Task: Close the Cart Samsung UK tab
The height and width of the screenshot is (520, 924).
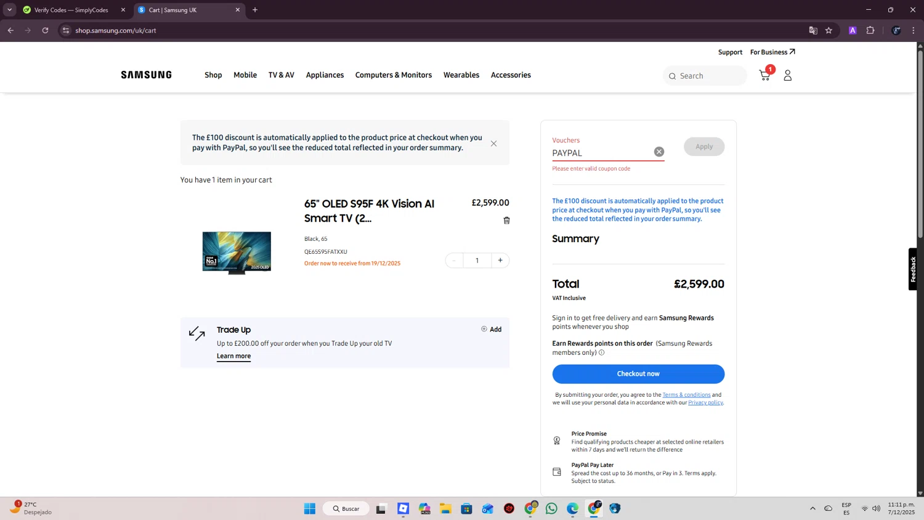Action: tap(238, 10)
